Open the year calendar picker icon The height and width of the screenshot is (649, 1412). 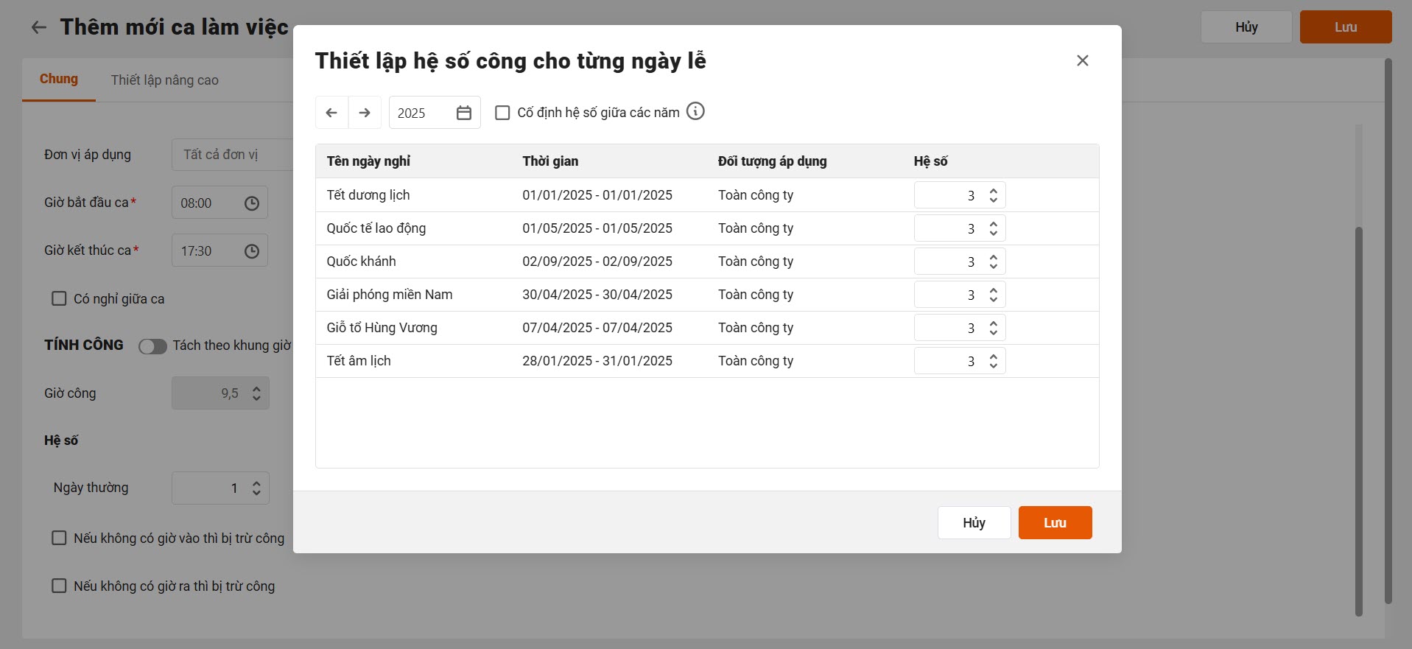(x=464, y=113)
